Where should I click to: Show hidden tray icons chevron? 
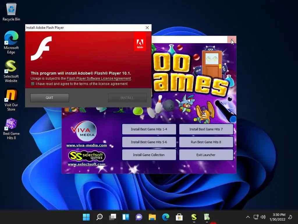[248, 217]
